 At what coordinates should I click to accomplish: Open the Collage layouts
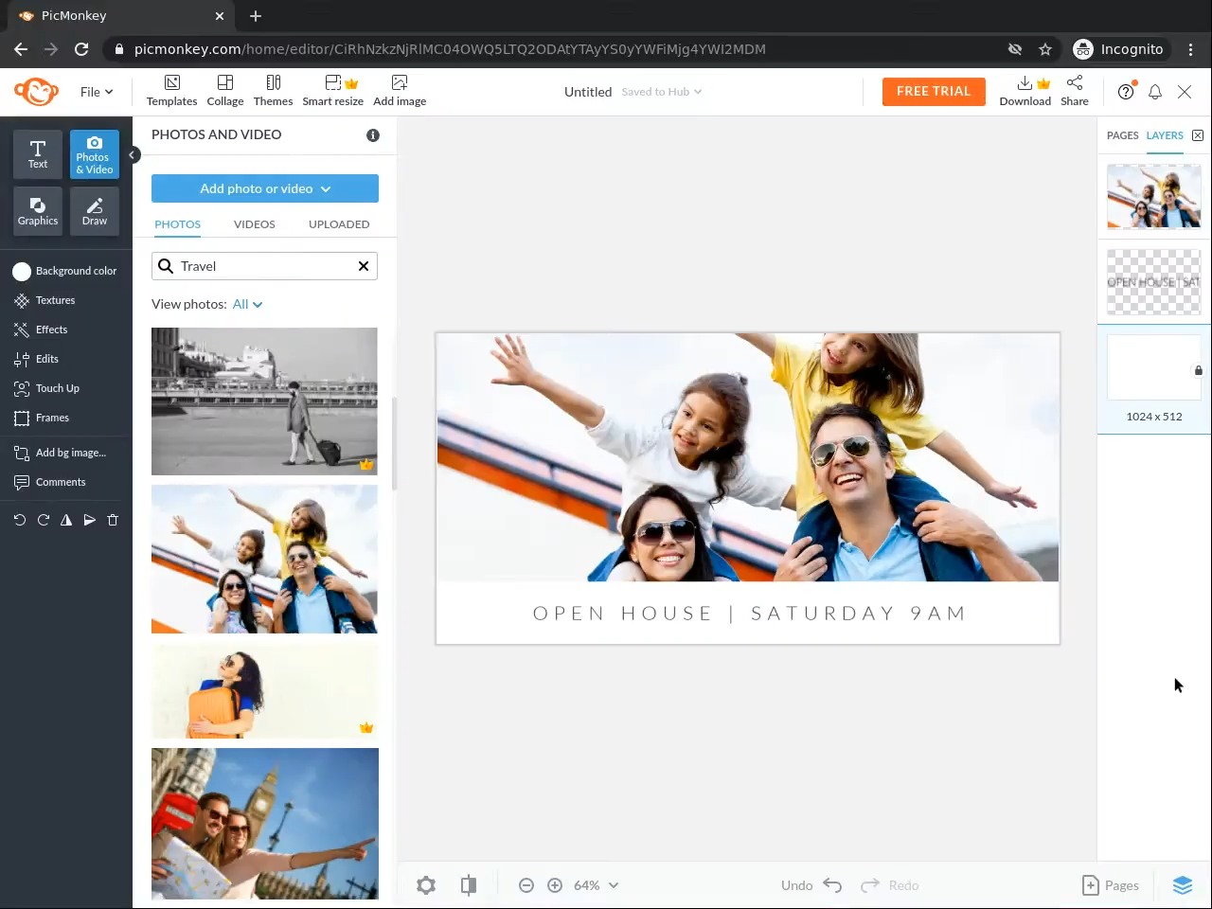pyautogui.click(x=225, y=91)
